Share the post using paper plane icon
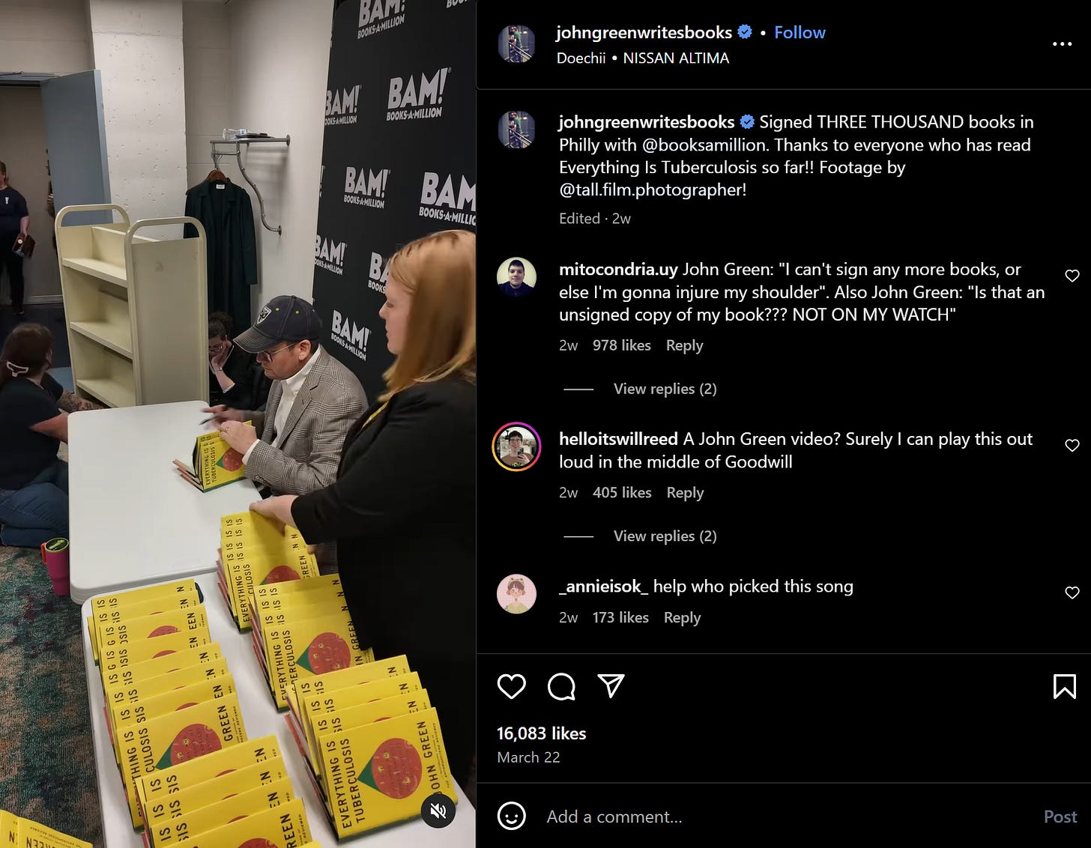This screenshot has width=1091, height=848. pos(611,685)
